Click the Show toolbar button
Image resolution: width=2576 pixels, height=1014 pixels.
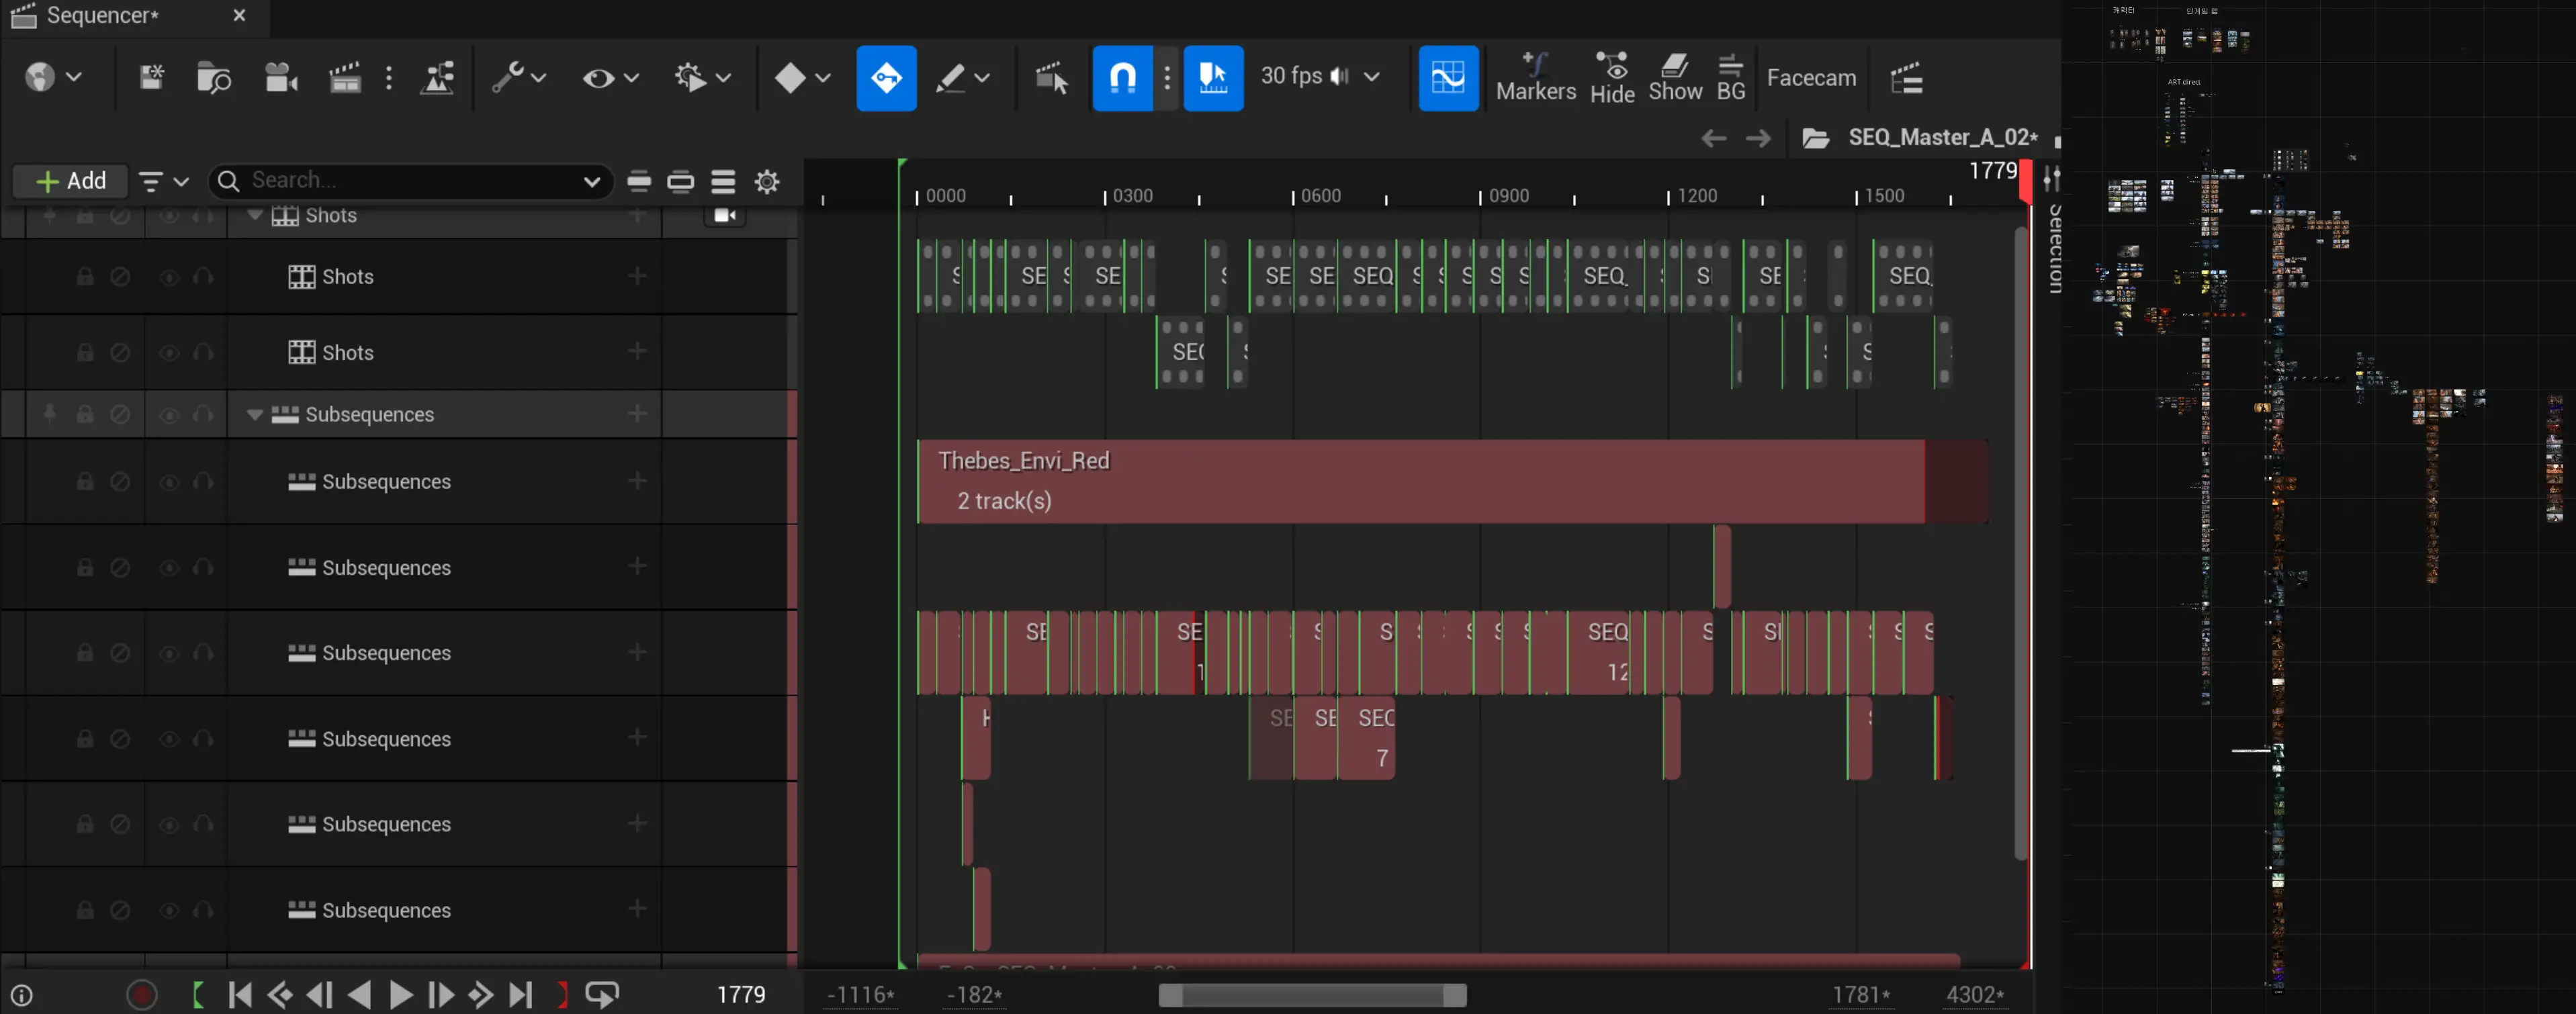tap(1675, 77)
